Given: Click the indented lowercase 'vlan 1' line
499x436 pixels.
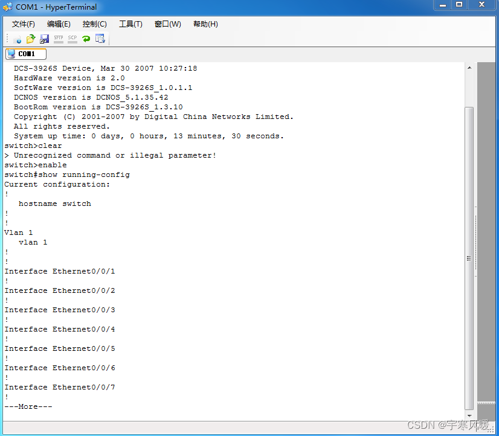Looking at the screenshot, I should tap(33, 242).
